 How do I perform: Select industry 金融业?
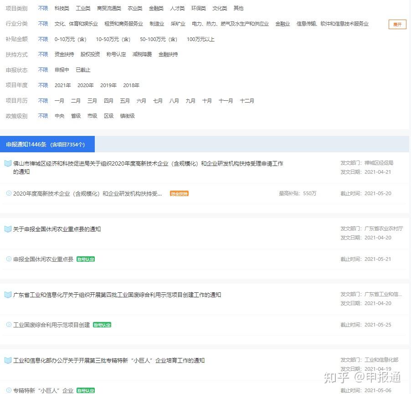[x=283, y=24]
